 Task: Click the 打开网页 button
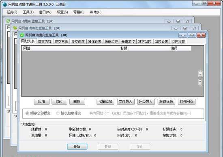click(187, 102)
